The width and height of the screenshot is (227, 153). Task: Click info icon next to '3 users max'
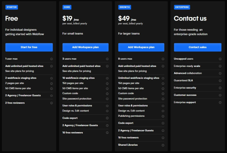tap(107, 59)
